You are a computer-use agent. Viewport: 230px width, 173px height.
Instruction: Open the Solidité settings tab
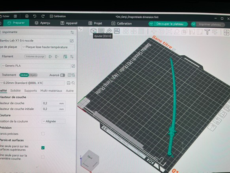tap(15, 90)
